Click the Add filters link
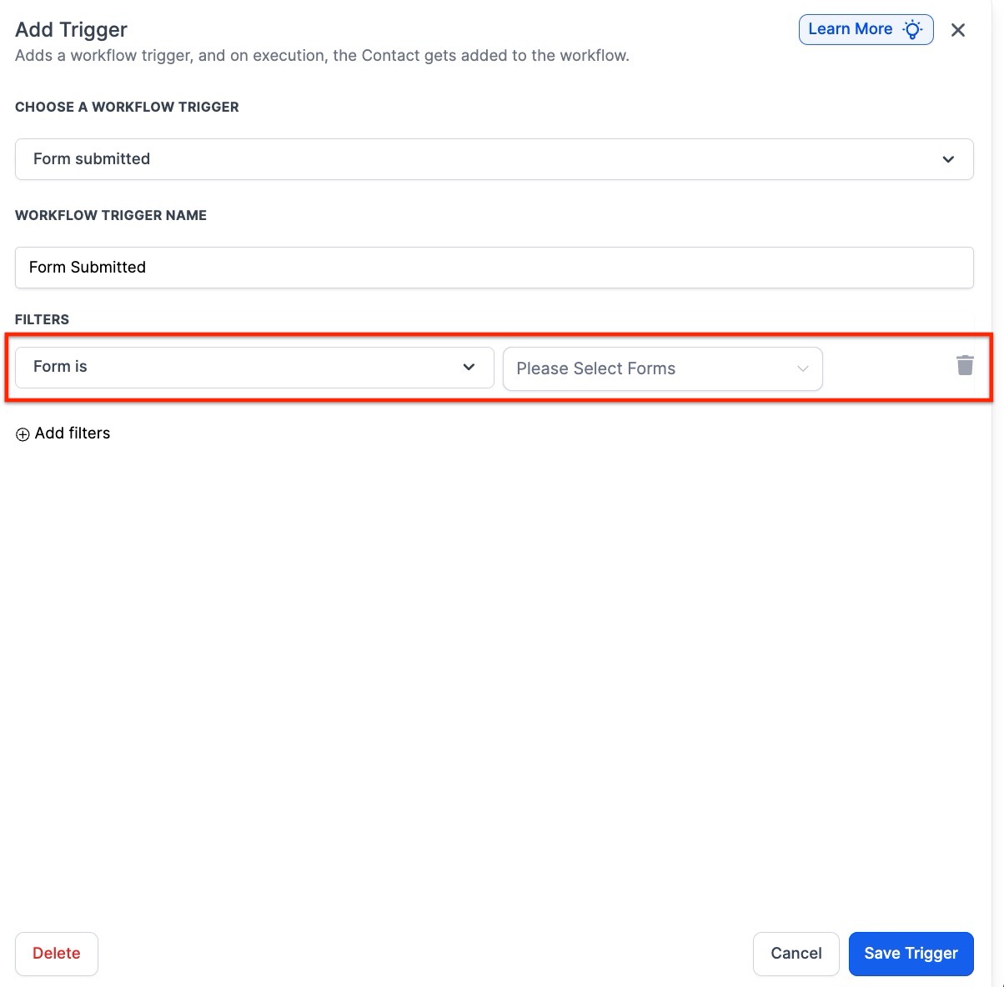This screenshot has width=1004, height=987. click(x=73, y=433)
